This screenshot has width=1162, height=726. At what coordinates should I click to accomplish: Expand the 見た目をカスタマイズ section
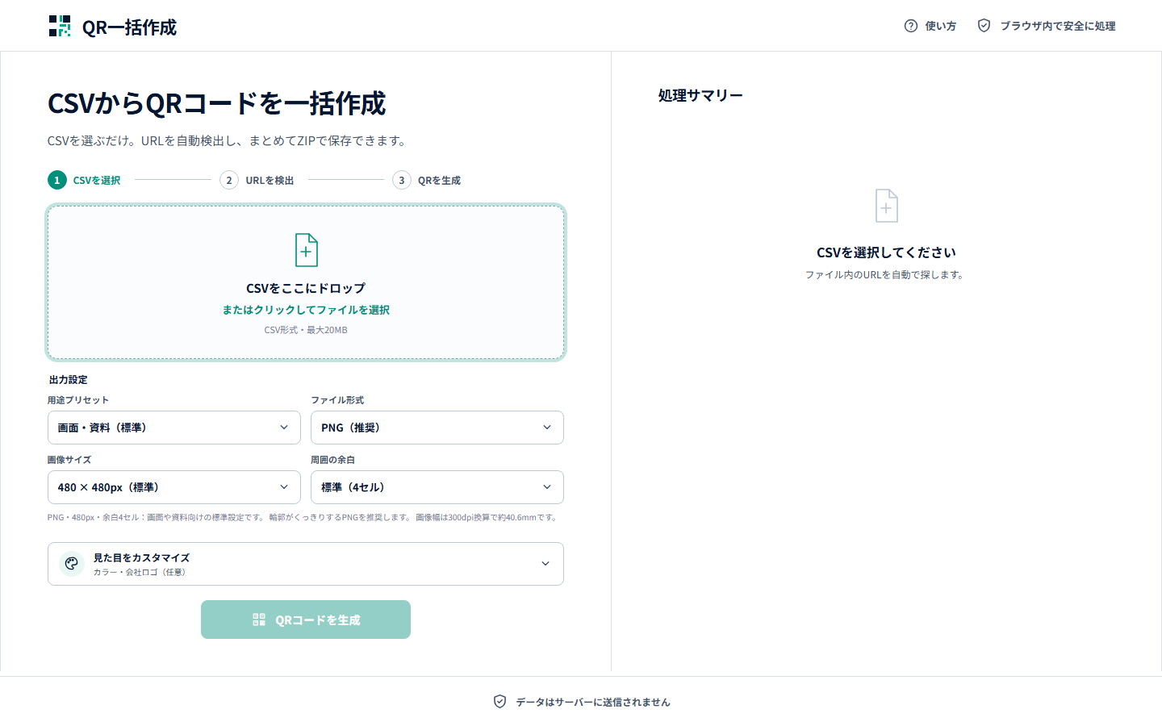[306, 564]
